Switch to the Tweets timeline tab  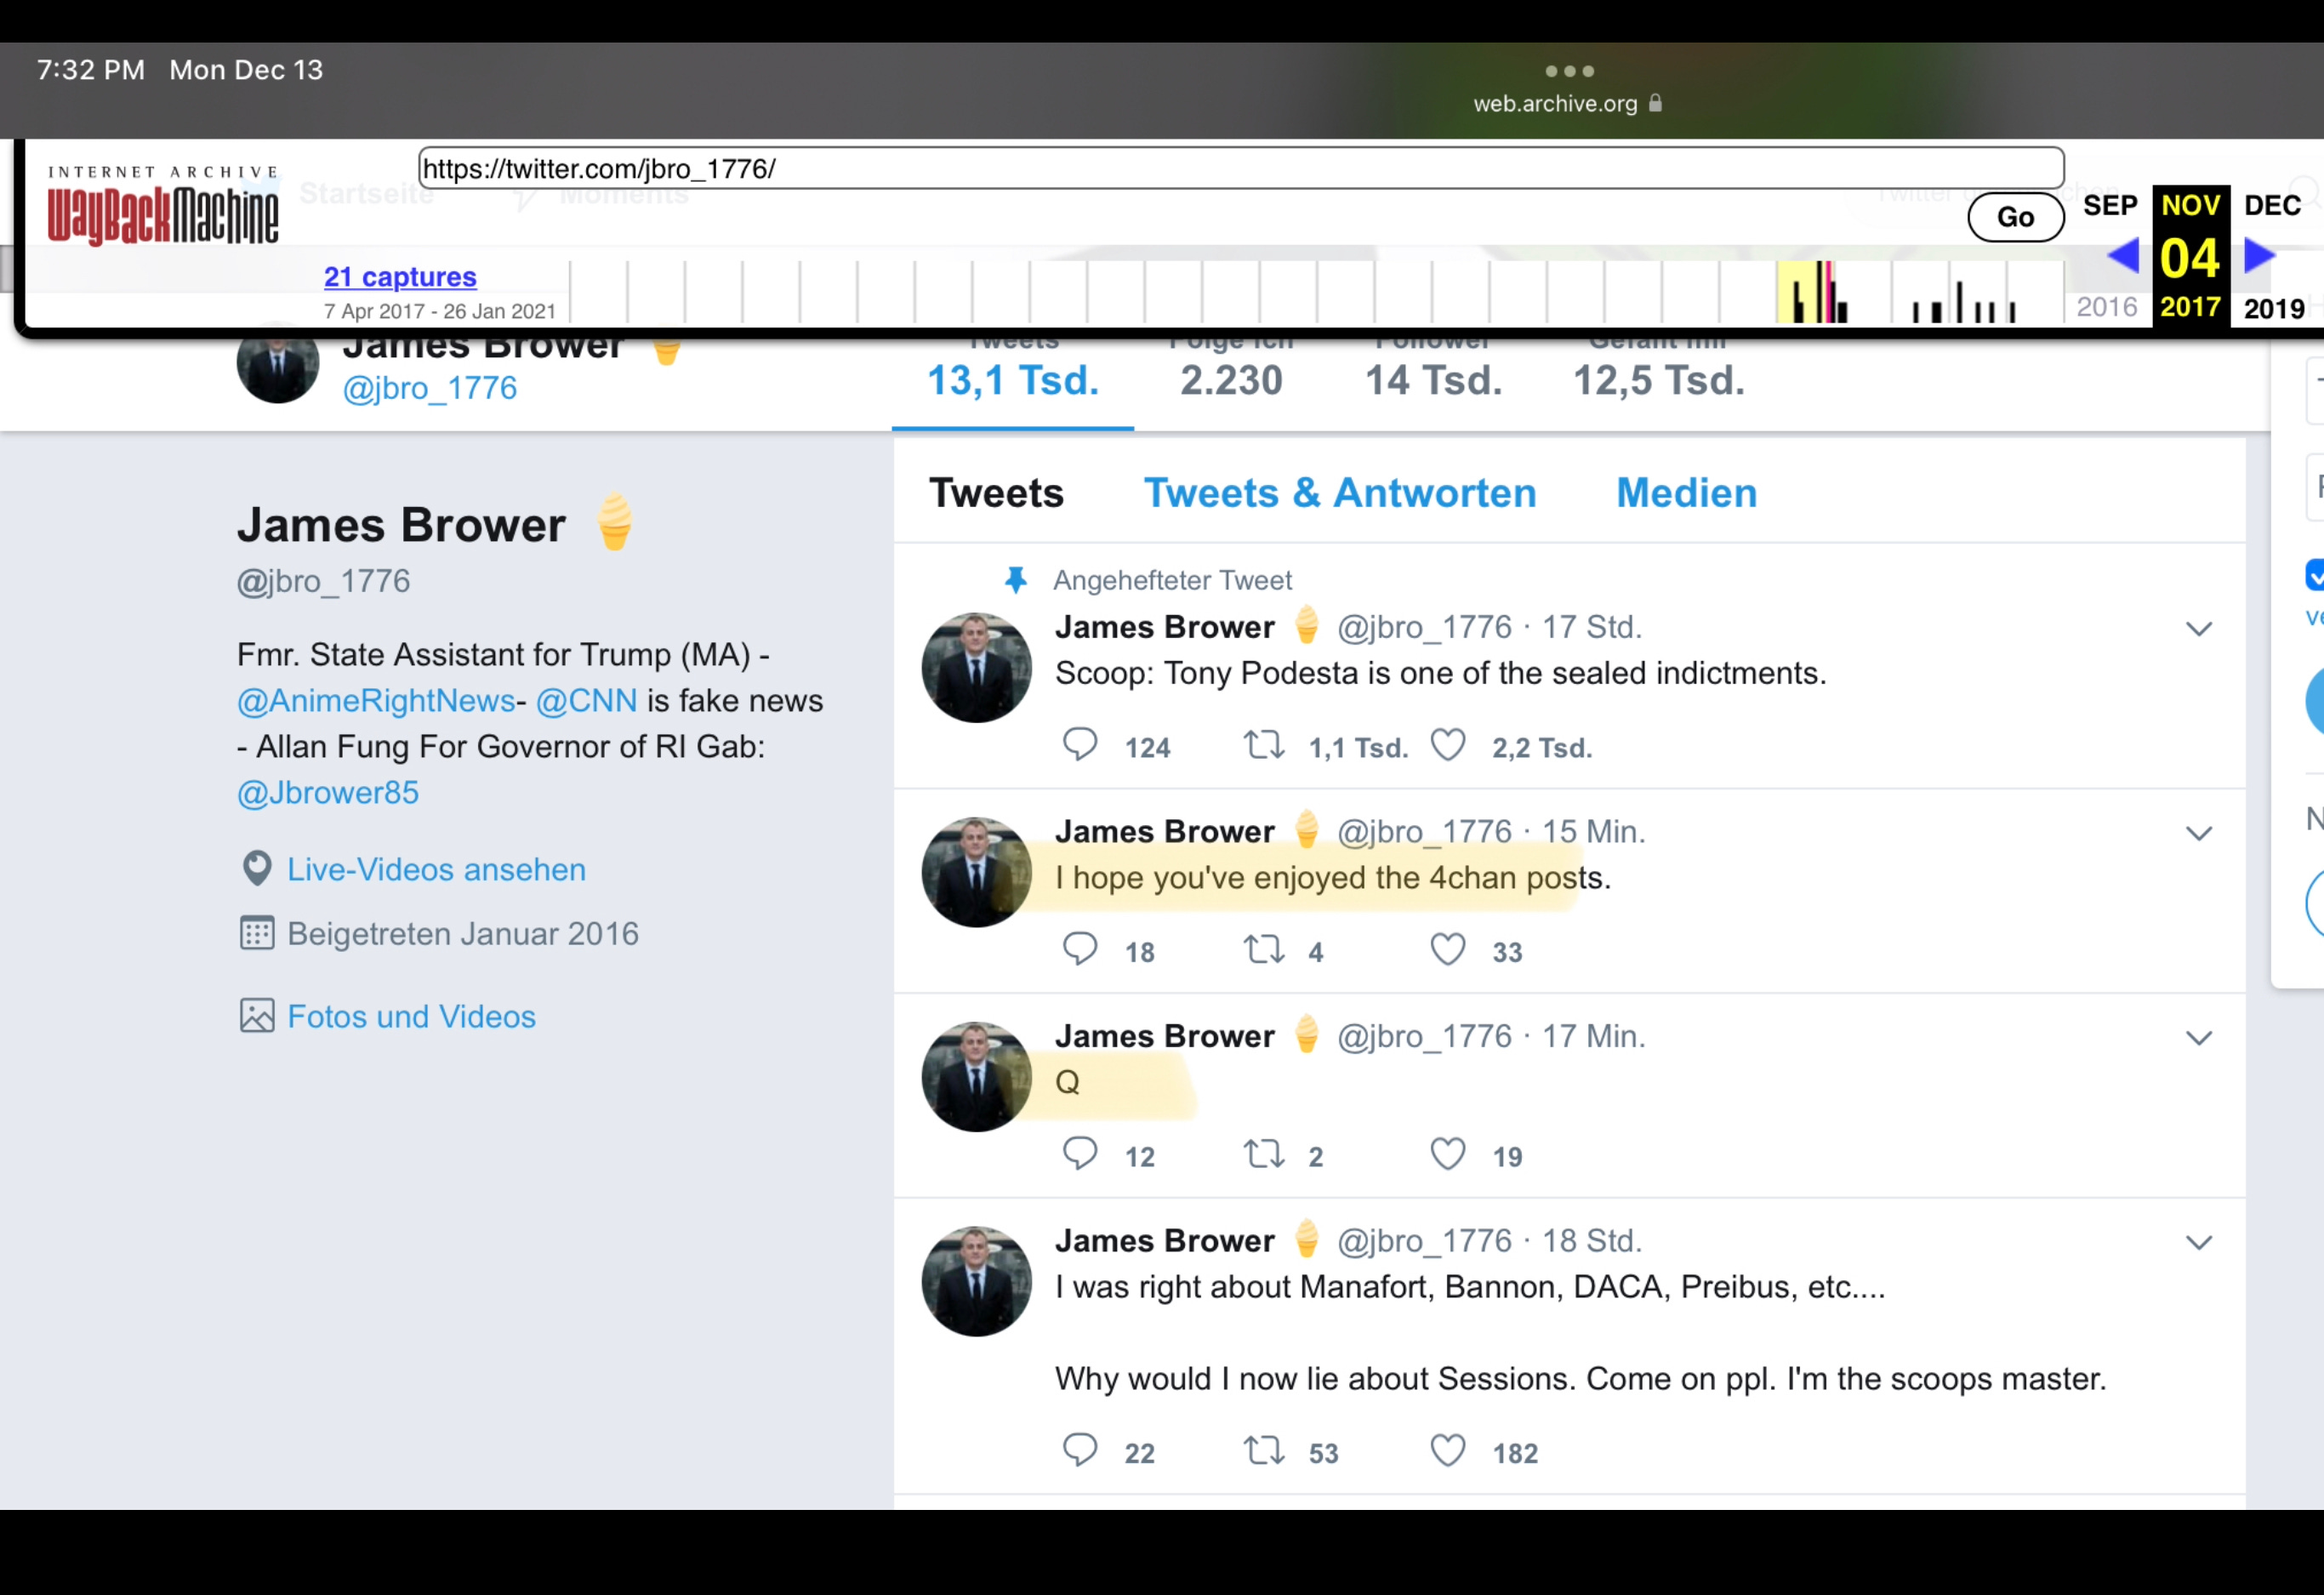click(x=996, y=493)
